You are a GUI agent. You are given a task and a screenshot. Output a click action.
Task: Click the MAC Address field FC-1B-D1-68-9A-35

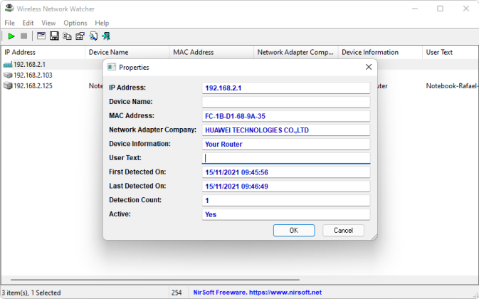click(286, 116)
